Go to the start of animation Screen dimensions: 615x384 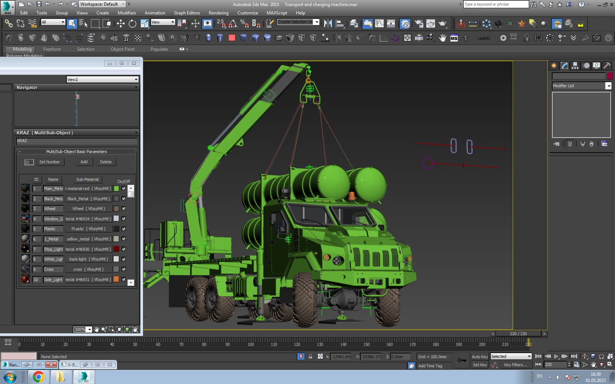point(538,356)
